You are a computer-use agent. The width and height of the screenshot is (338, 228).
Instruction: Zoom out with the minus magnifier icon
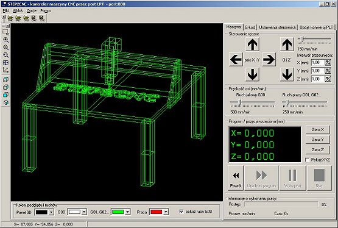pyautogui.click(x=5, y=48)
